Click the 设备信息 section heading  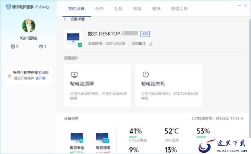71,119
